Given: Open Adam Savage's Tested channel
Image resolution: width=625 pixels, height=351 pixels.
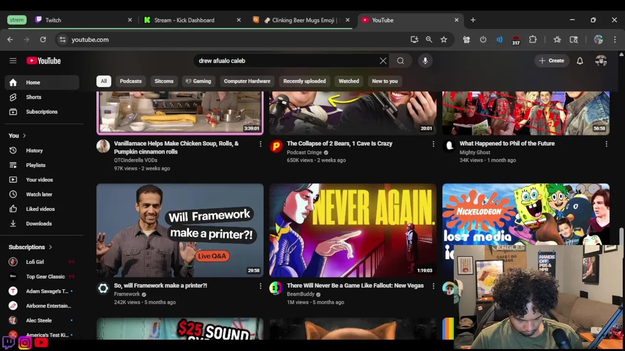Looking at the screenshot, I should tap(42, 291).
